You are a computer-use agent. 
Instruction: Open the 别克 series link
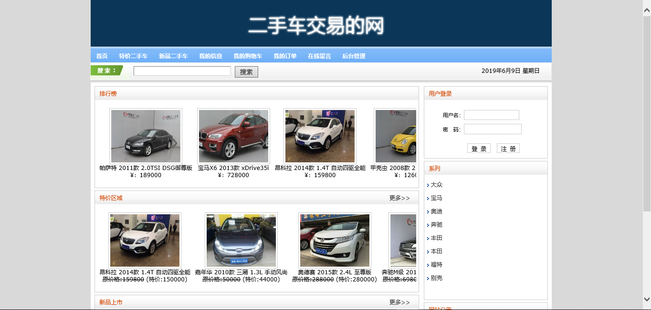pos(436,278)
